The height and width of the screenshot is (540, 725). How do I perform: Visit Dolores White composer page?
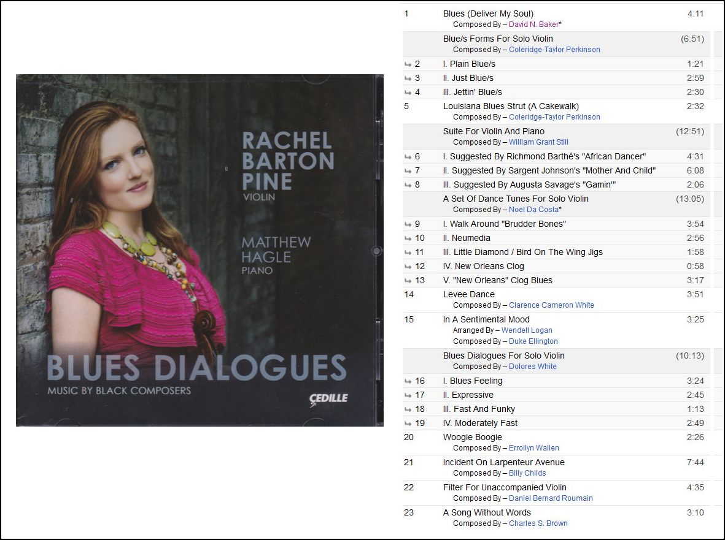click(x=533, y=367)
